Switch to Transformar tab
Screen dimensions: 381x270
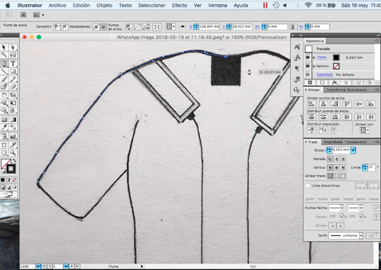(335, 90)
